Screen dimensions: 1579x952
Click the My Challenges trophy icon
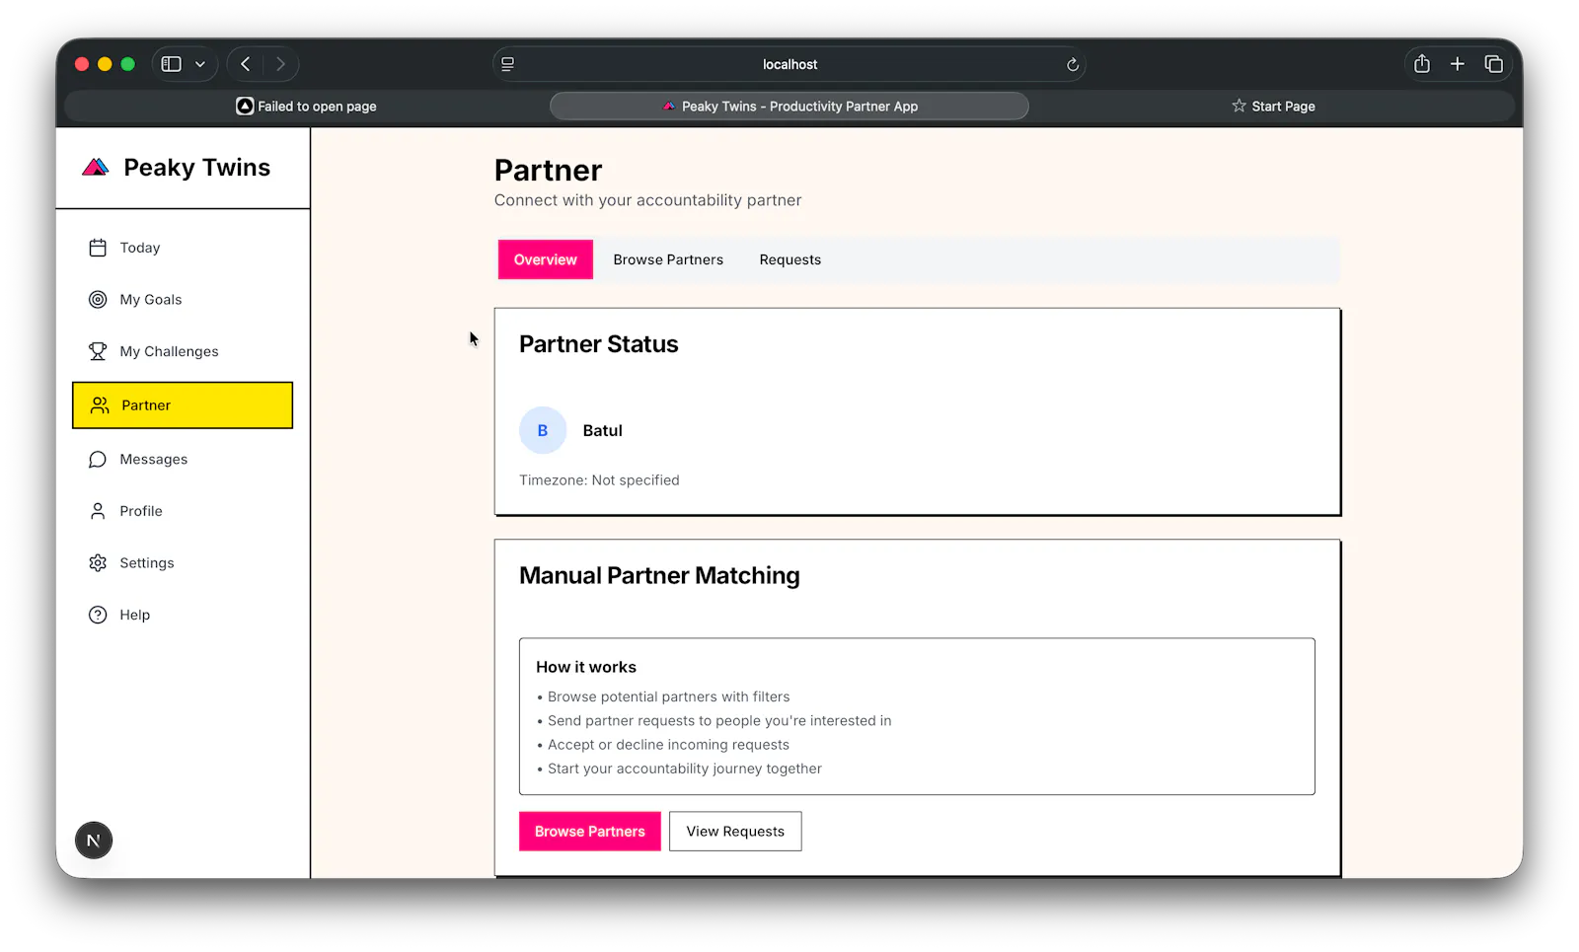(x=98, y=351)
